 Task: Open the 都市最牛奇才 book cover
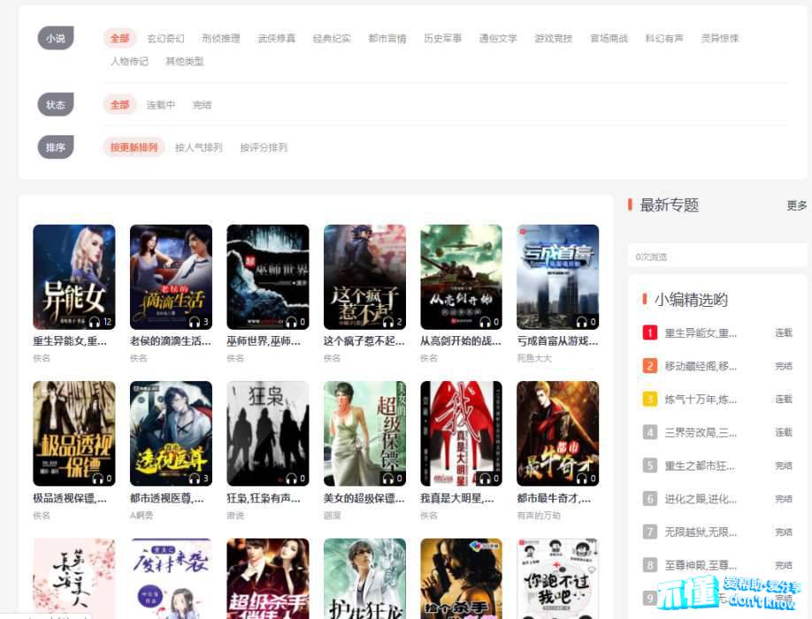[x=558, y=433]
